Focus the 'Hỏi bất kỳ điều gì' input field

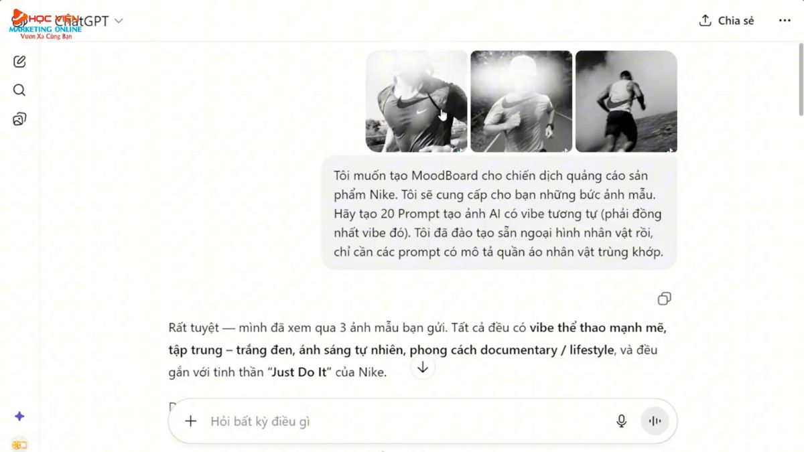click(409, 421)
